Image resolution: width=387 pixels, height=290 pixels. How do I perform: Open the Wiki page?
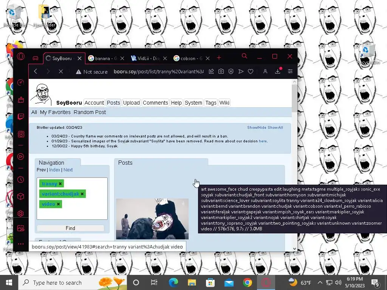224,103
